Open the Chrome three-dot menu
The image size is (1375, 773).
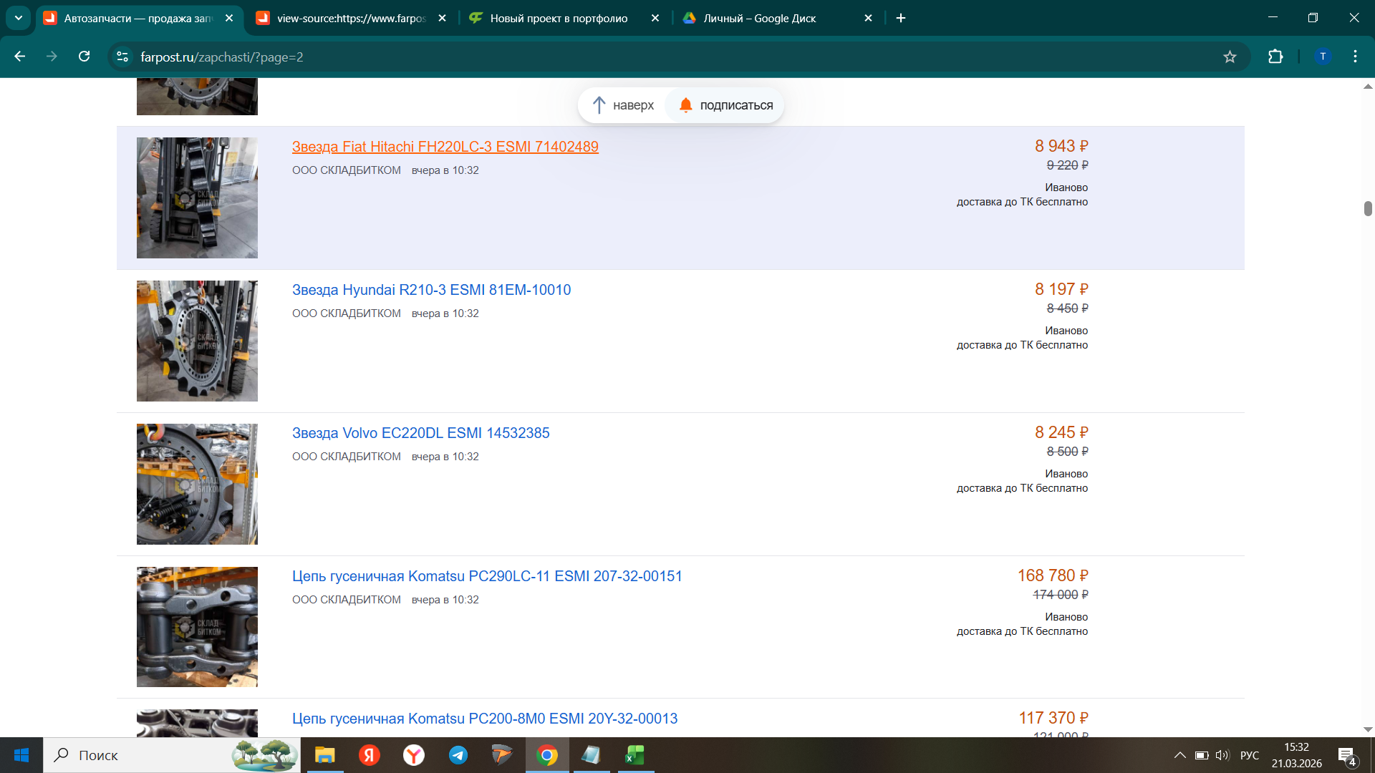[x=1355, y=57]
